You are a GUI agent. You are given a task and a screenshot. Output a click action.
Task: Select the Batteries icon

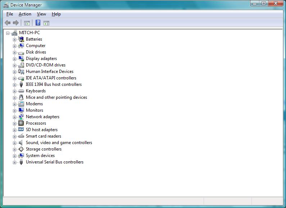(x=21, y=39)
